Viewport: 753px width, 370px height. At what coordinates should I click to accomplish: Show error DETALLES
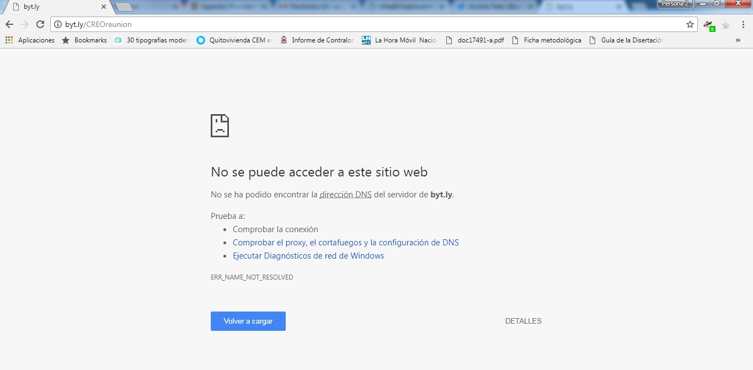523,321
